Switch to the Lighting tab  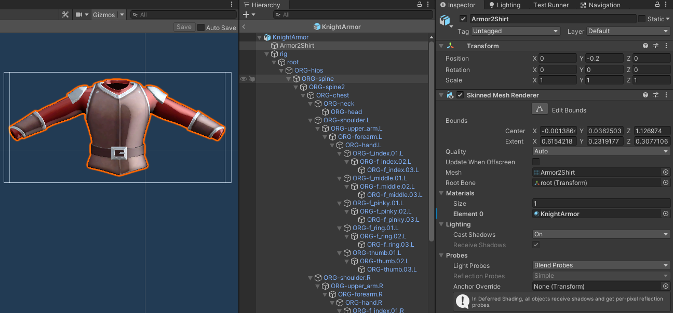(x=503, y=5)
